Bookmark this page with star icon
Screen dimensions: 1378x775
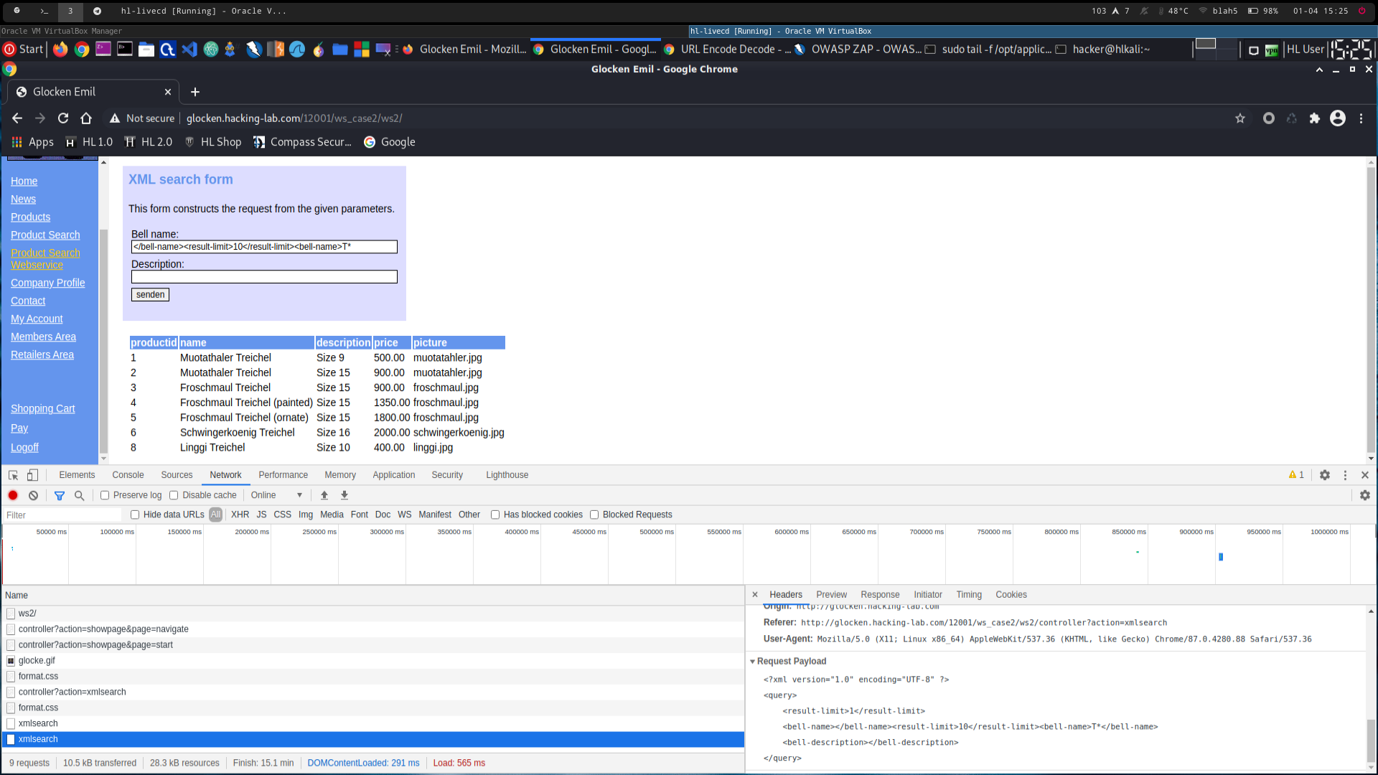1240,118
